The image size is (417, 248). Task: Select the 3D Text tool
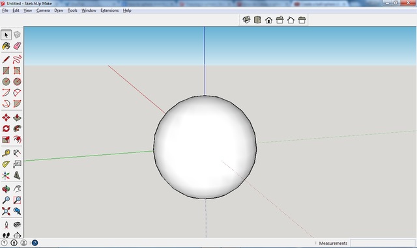[x=17, y=176]
